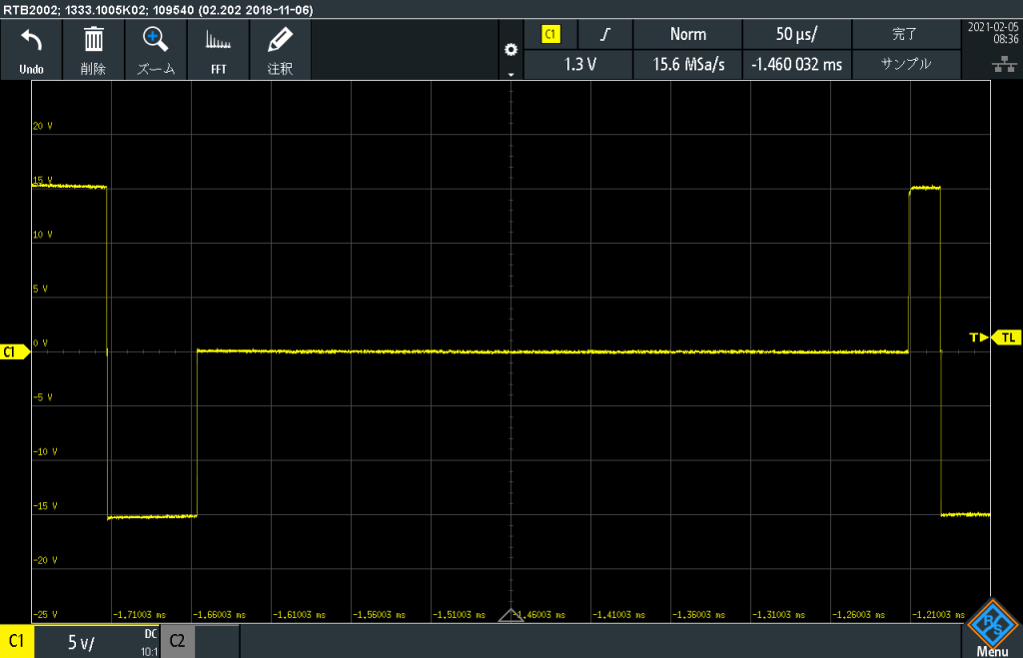
Task: Click the TL trigger level marker
Action: coord(1007,338)
